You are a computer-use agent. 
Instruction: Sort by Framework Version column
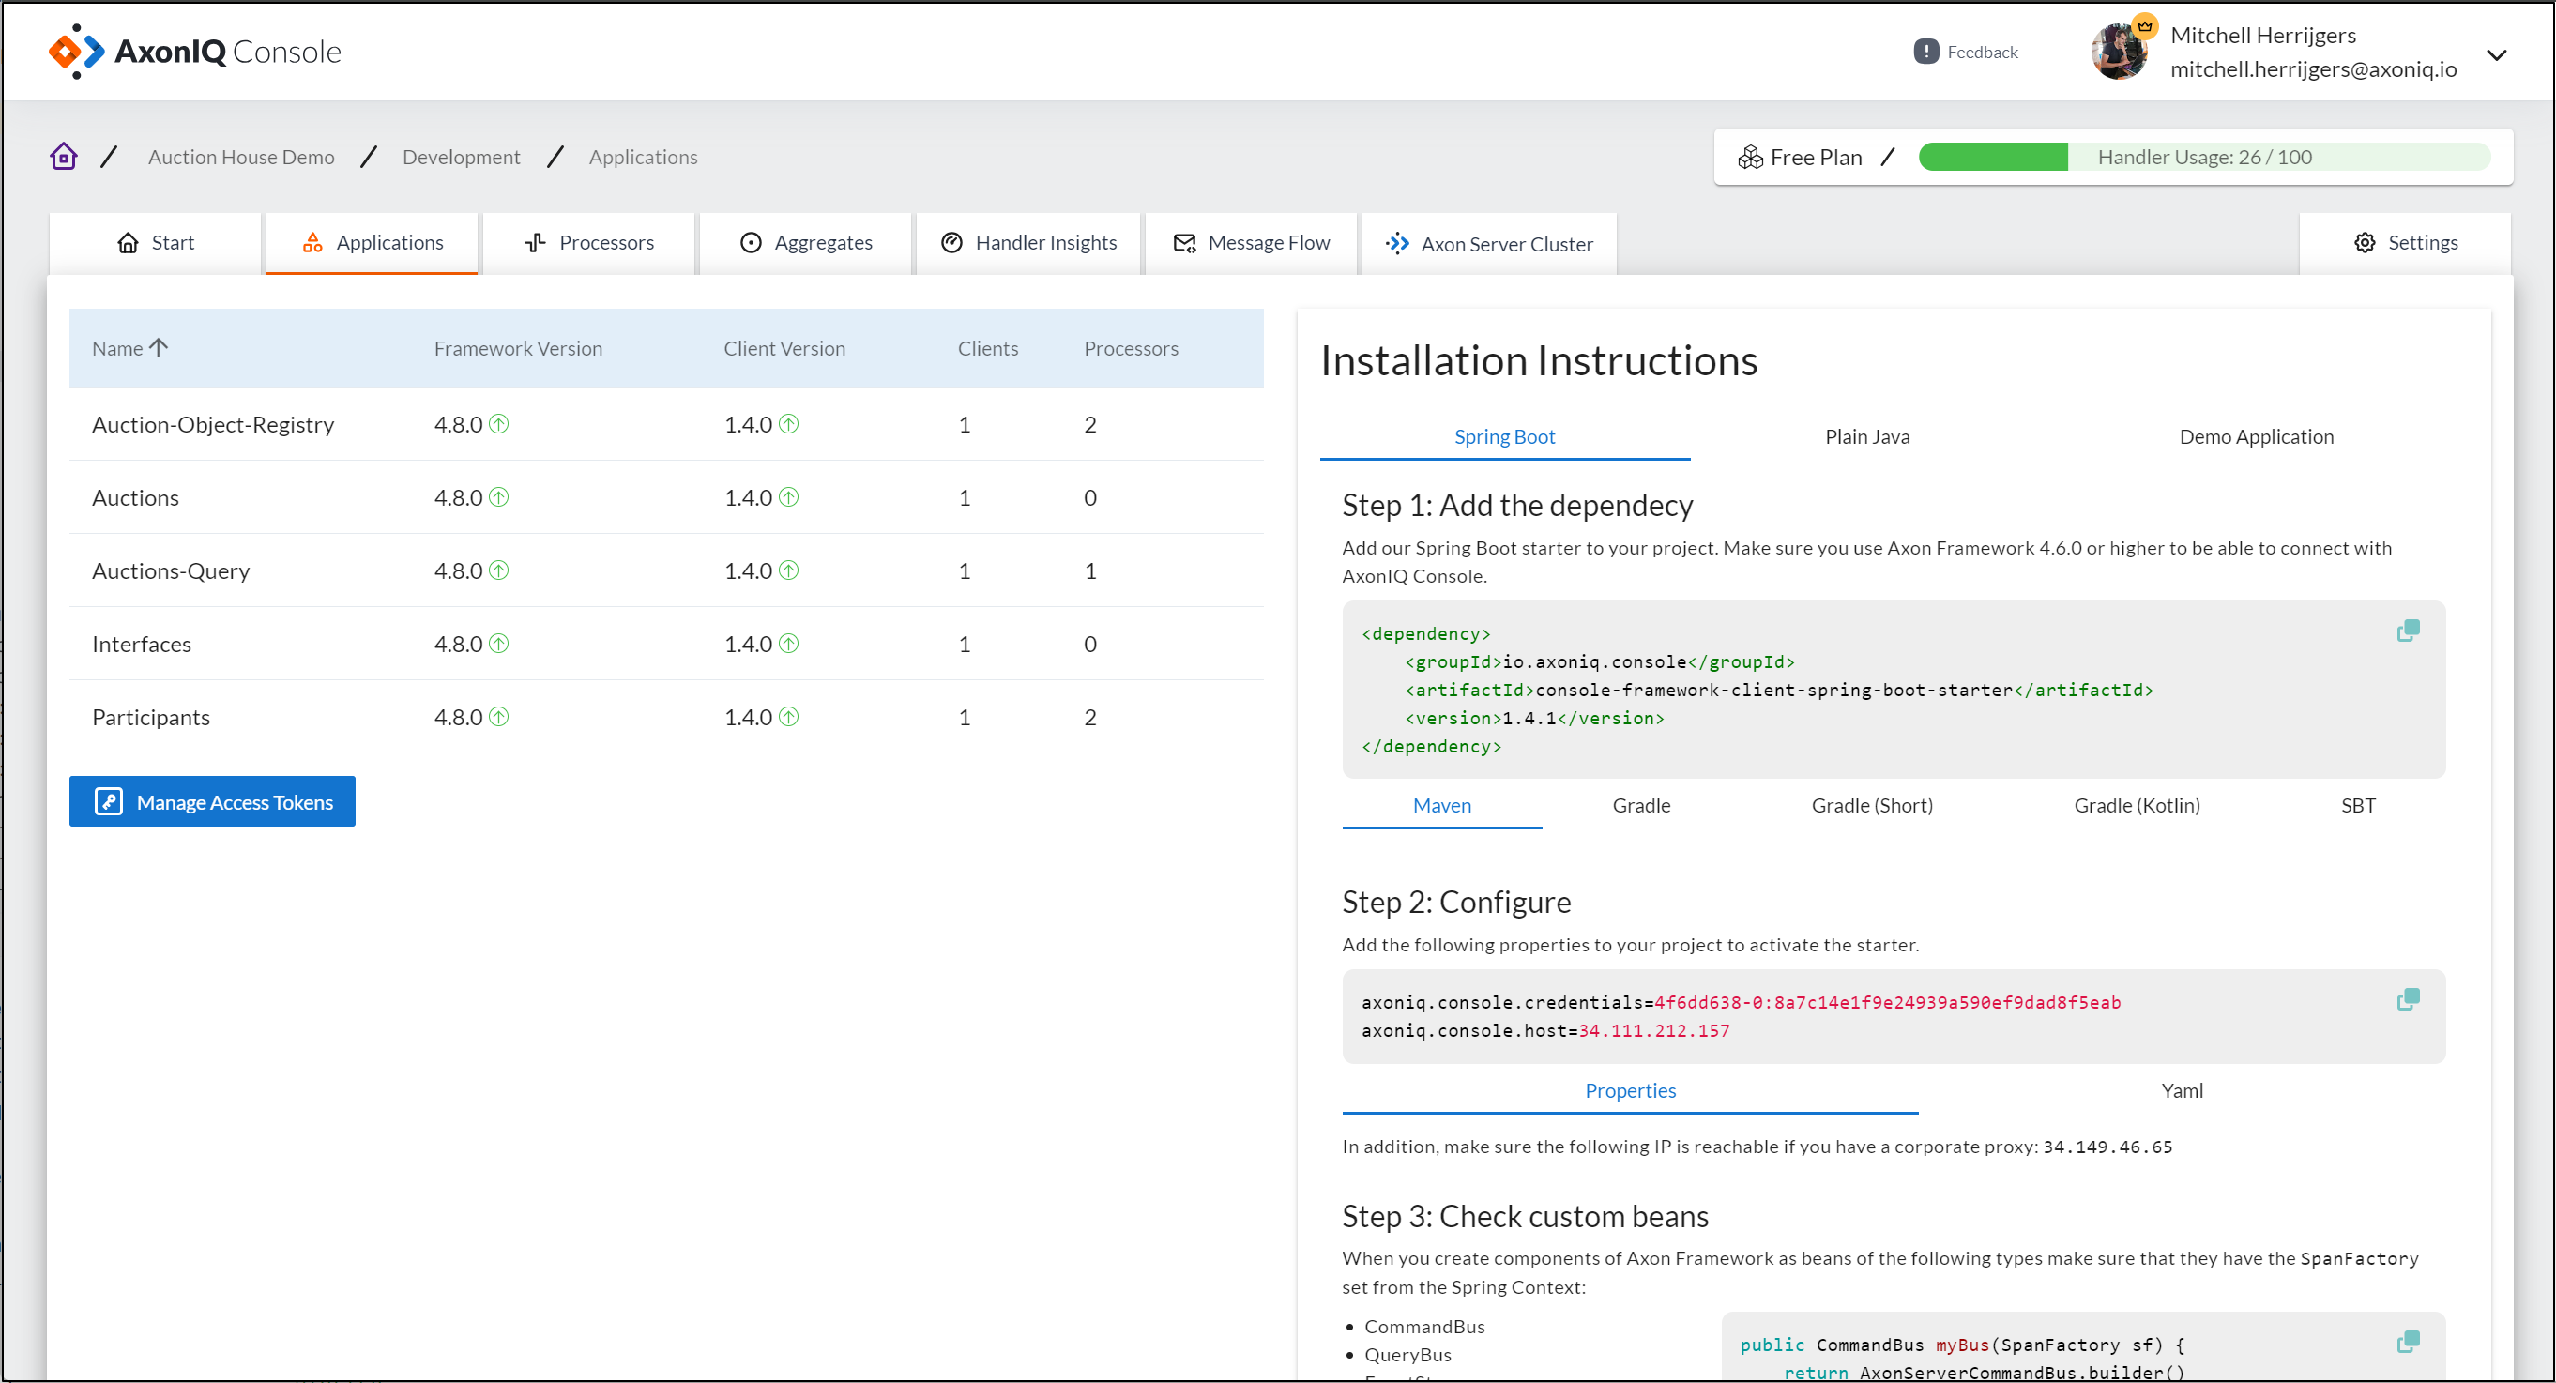pyautogui.click(x=518, y=348)
